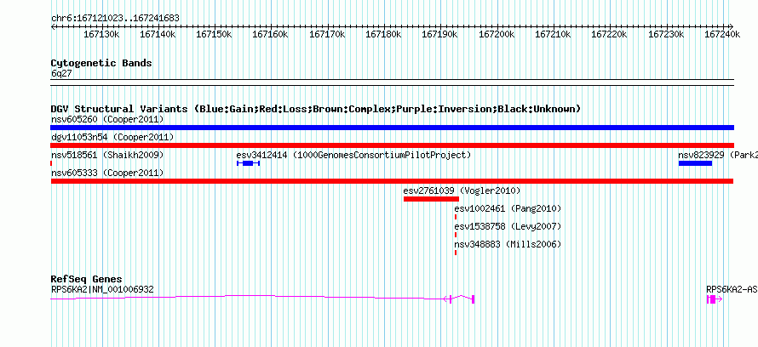
Task: Click the 167140k ruler tick label
Action: pos(158,34)
